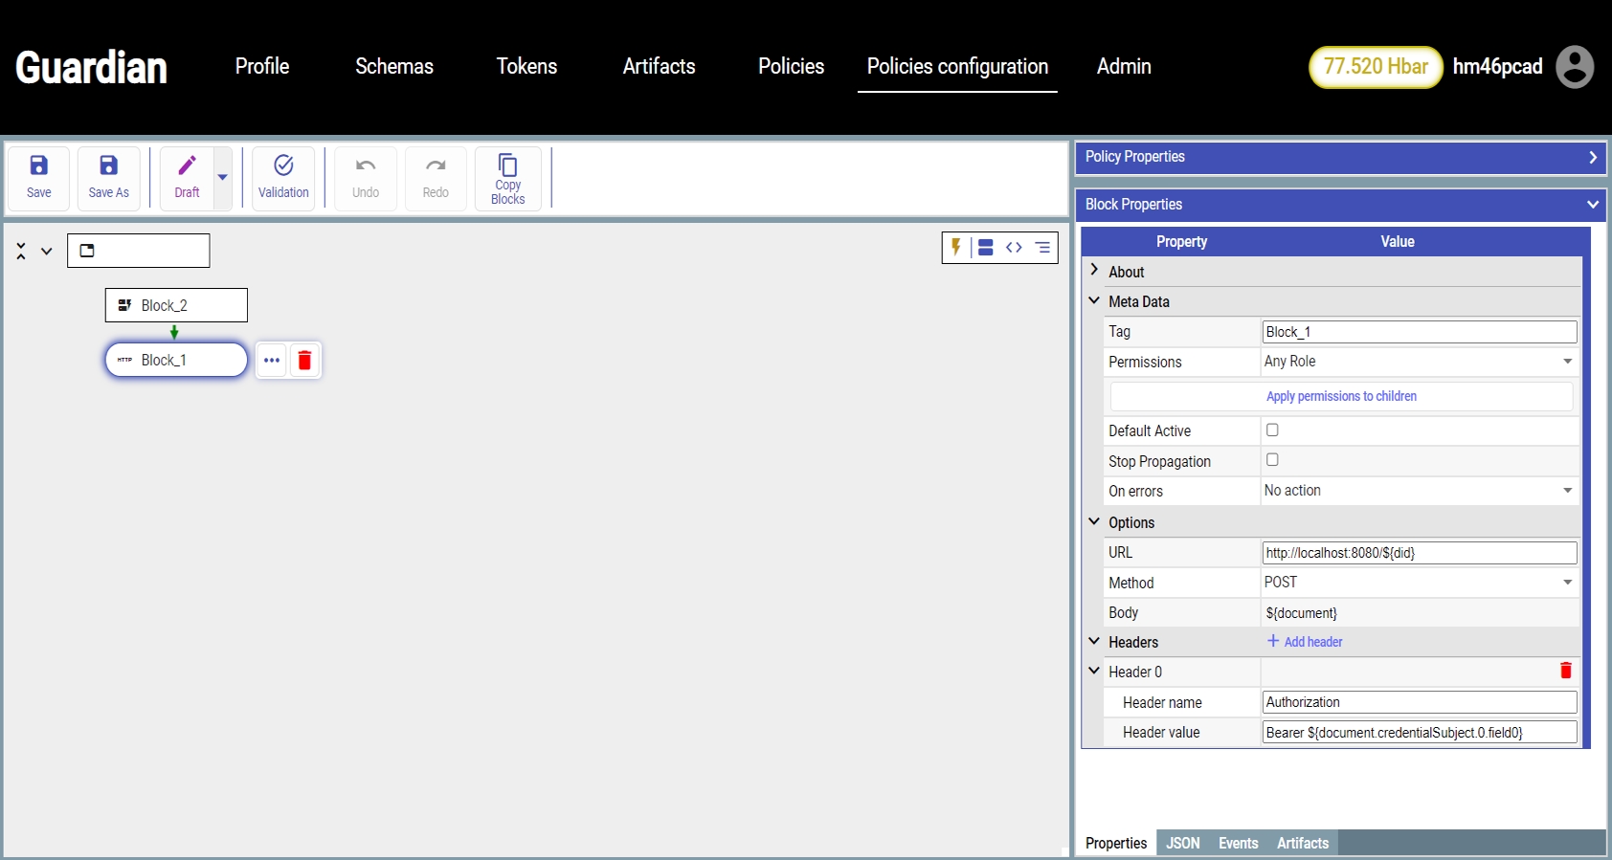1612x860 pixels.
Task: Open the Method dropdown set to POST
Action: point(1418,583)
